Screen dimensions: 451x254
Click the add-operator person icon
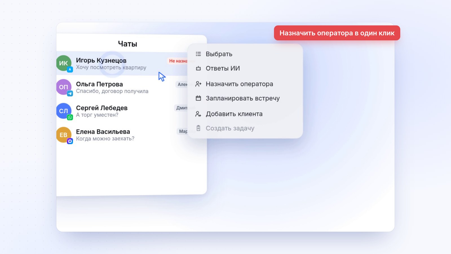[x=198, y=84]
